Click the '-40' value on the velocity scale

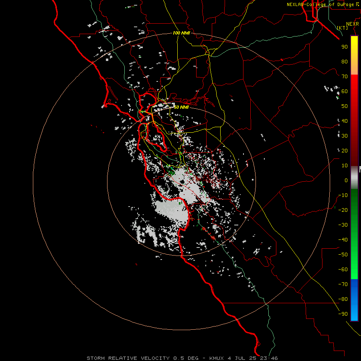[343, 240]
